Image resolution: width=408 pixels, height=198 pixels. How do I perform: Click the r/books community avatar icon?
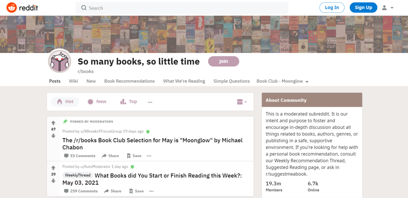click(x=60, y=62)
